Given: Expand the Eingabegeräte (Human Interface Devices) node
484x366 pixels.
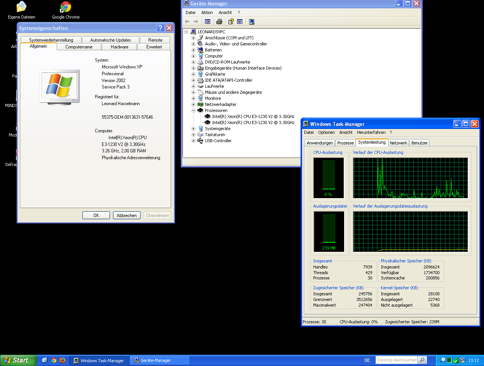Looking at the screenshot, I should tap(193, 68).
